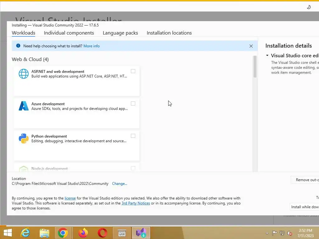Click the blue info icon in the help banner
The height and width of the screenshot is (239, 319).
pos(18,46)
